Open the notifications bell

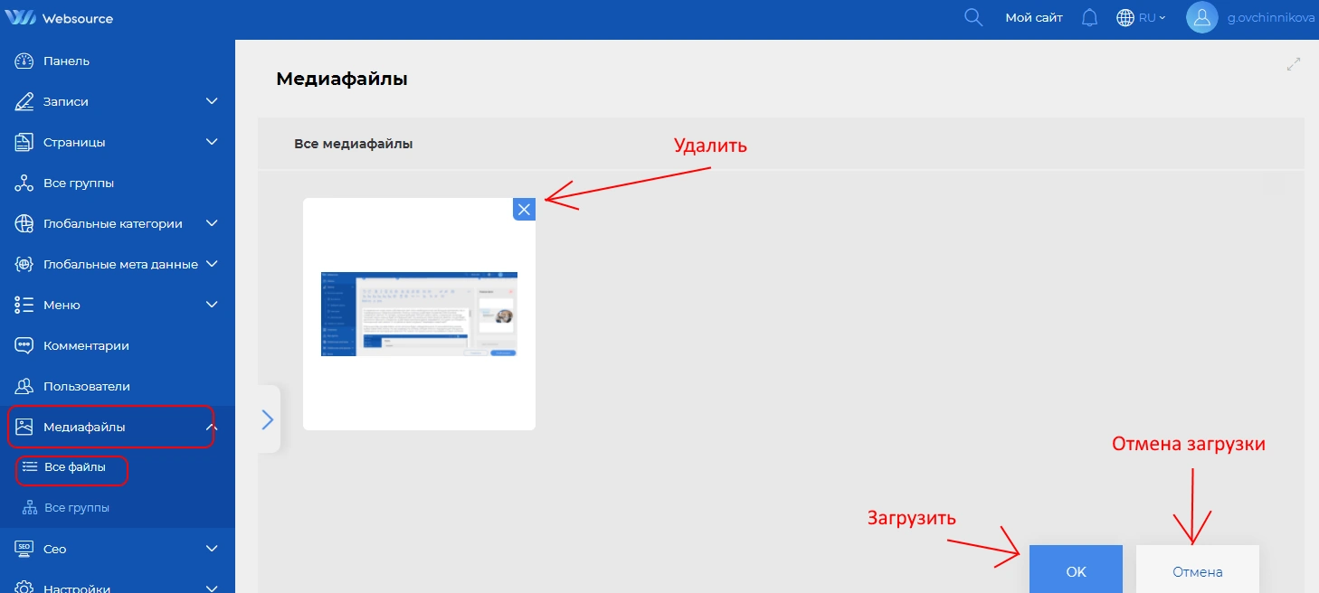tap(1089, 17)
